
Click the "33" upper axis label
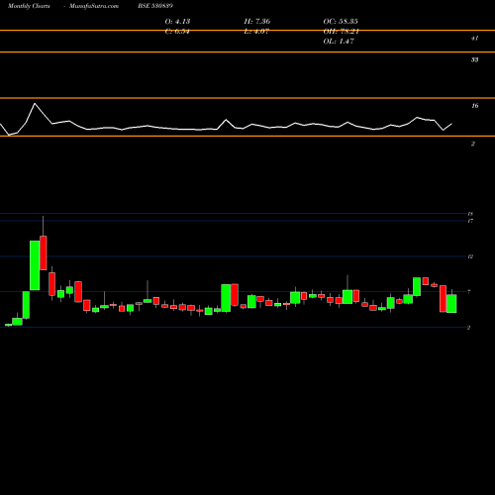tap(474, 59)
